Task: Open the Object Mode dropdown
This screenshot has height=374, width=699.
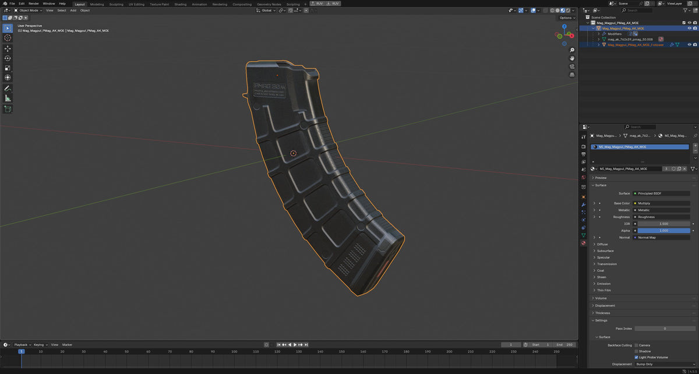Action: pos(29,10)
